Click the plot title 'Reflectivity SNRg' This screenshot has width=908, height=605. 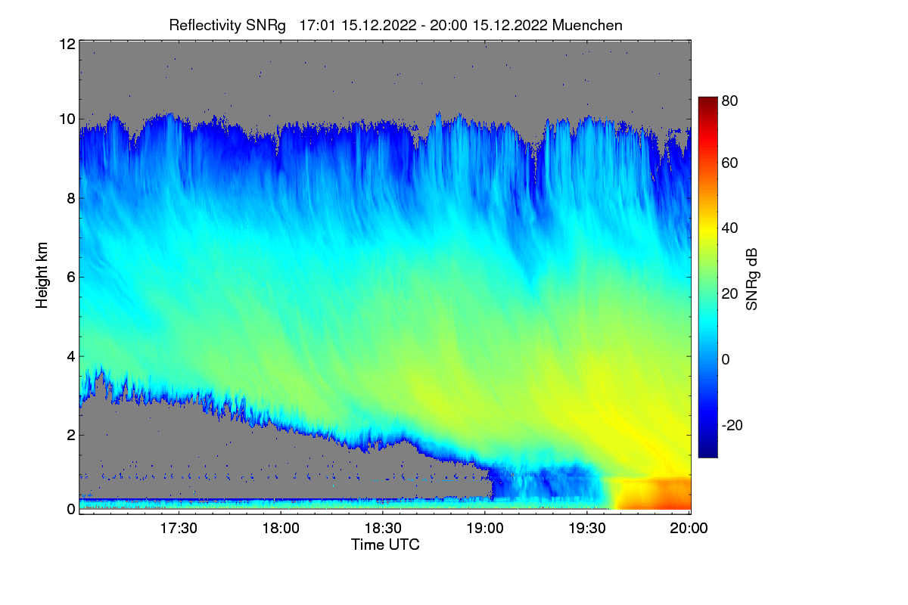(x=228, y=25)
